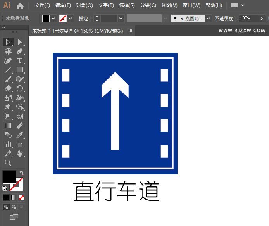Select the Direct Selection tool
Viewport: 269px width, 226px height.
tap(20, 42)
